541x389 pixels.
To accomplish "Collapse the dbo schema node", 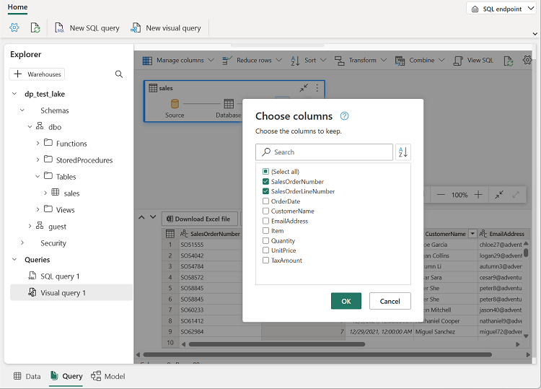I will point(30,127).
